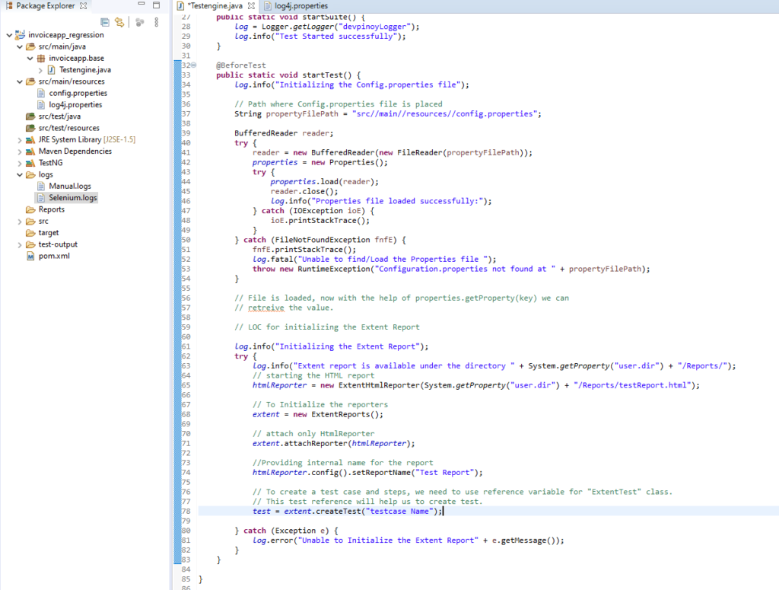Click "extent = new ExtentReports();" statement
Screen dimensions: 779x590
(x=318, y=415)
